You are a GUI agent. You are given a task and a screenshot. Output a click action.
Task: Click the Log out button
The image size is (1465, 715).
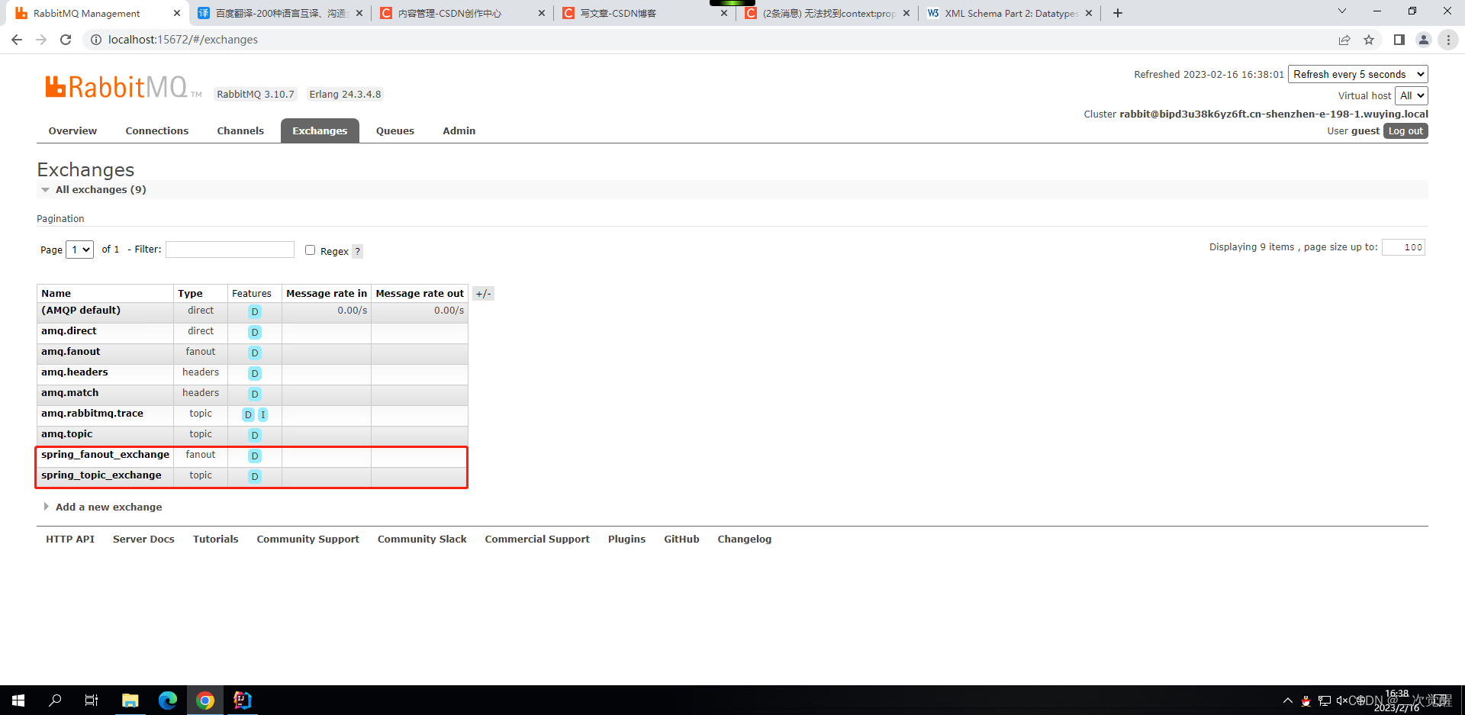[1405, 131]
